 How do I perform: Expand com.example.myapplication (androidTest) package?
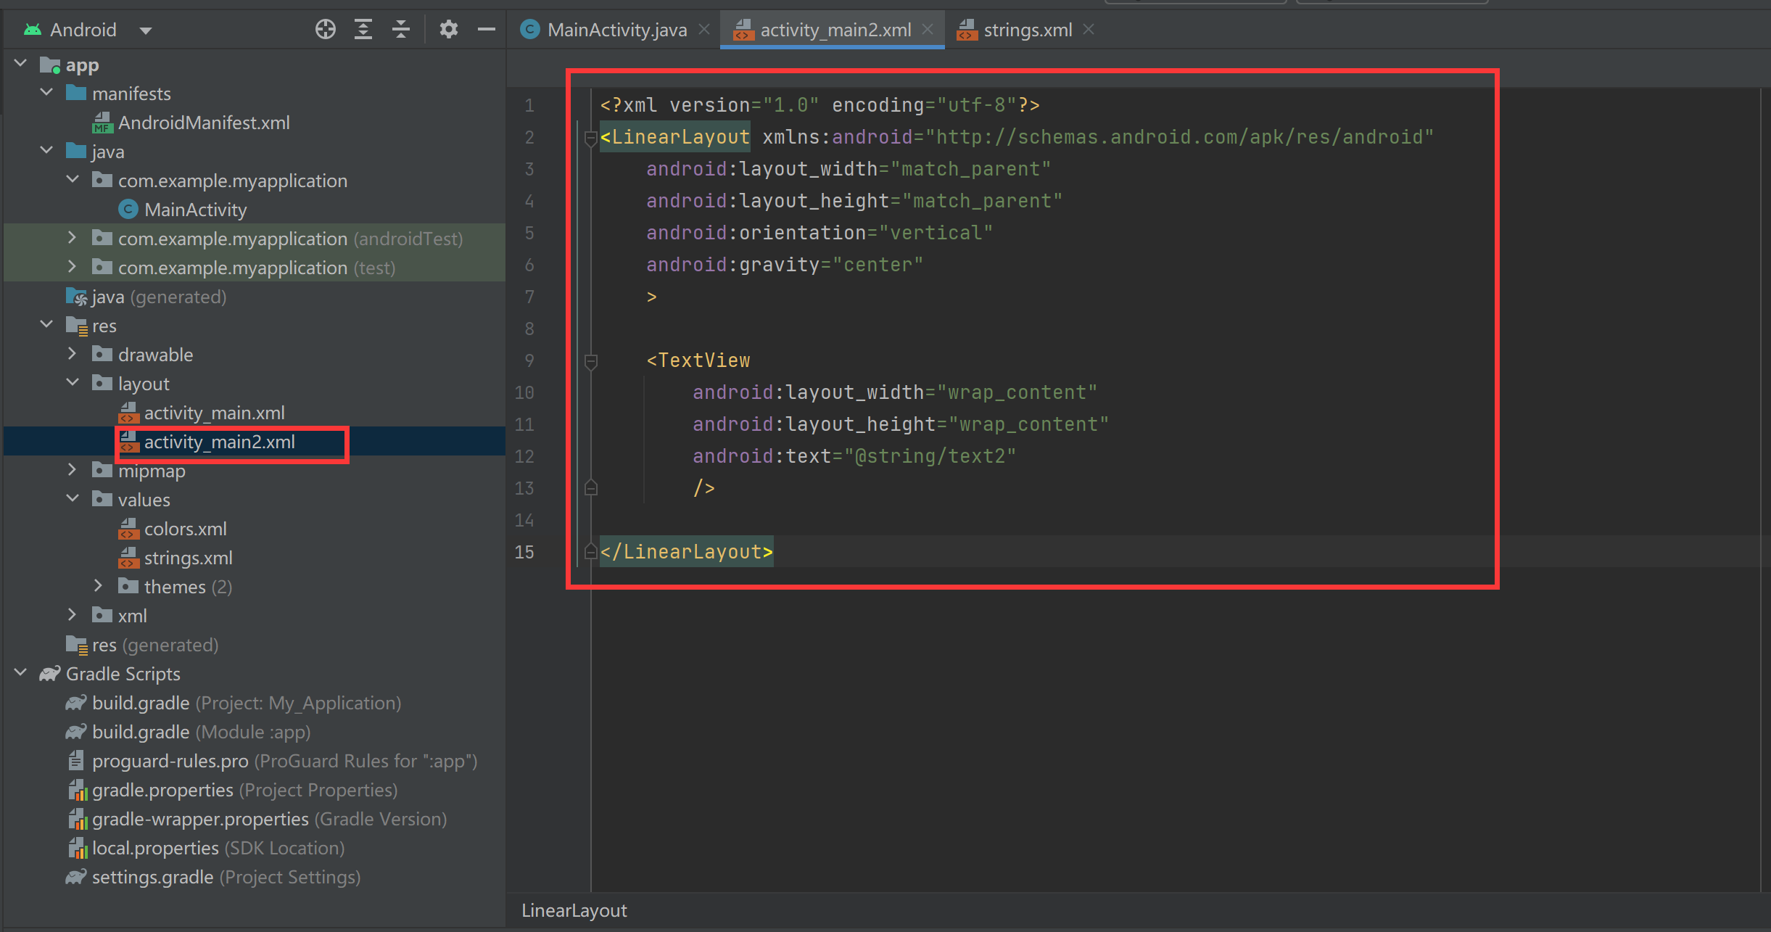pyautogui.click(x=72, y=238)
